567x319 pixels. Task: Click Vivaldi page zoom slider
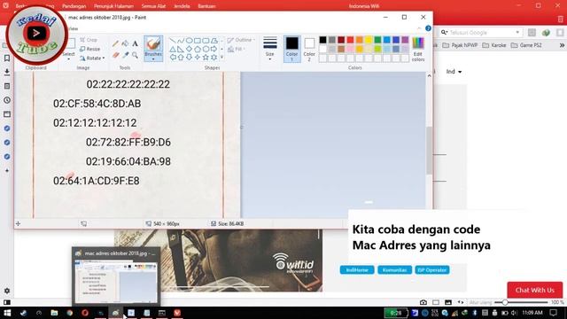point(521,302)
